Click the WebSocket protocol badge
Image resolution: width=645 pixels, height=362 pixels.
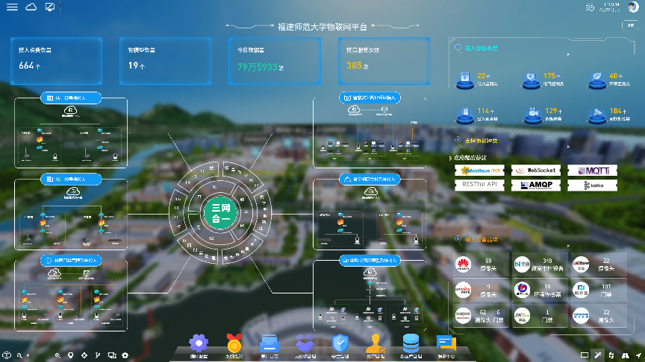coord(536,171)
